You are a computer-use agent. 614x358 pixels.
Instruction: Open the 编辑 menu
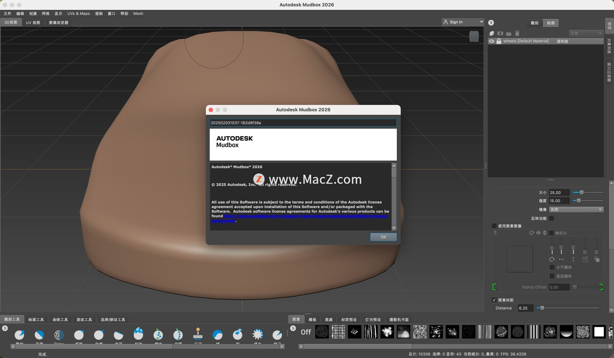coord(20,13)
